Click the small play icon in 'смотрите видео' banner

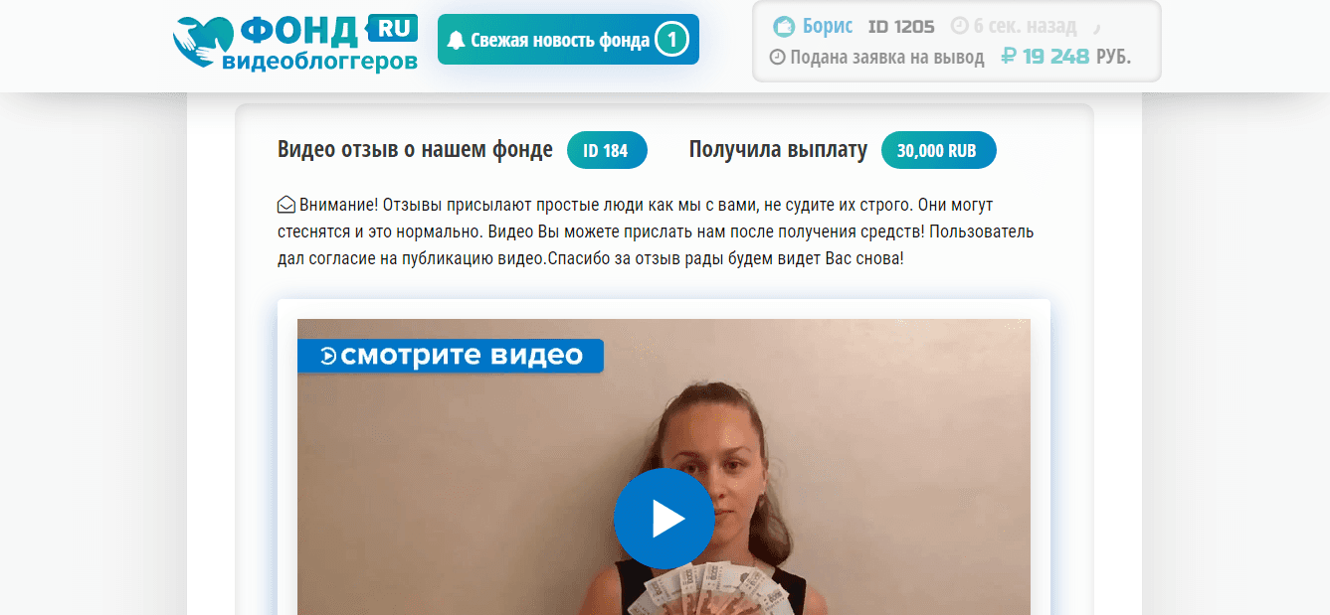328,356
